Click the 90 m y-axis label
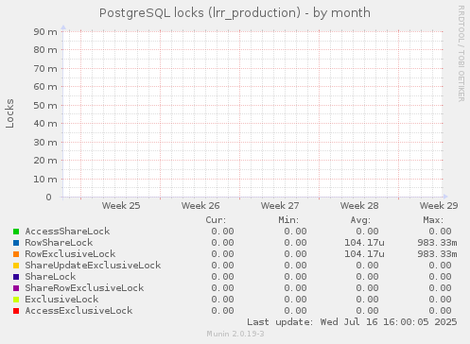The image size is (470, 344). [45, 32]
